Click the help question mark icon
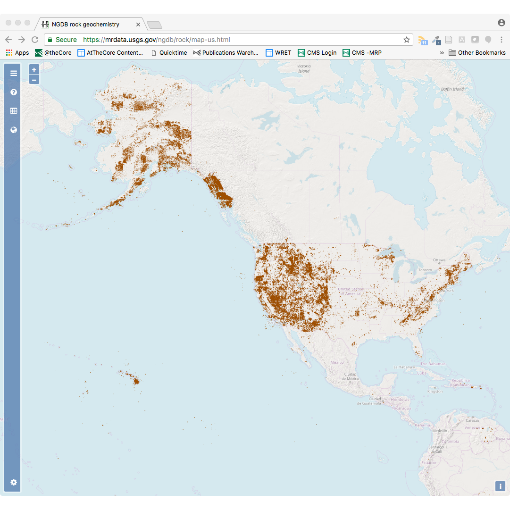 (x=13, y=92)
